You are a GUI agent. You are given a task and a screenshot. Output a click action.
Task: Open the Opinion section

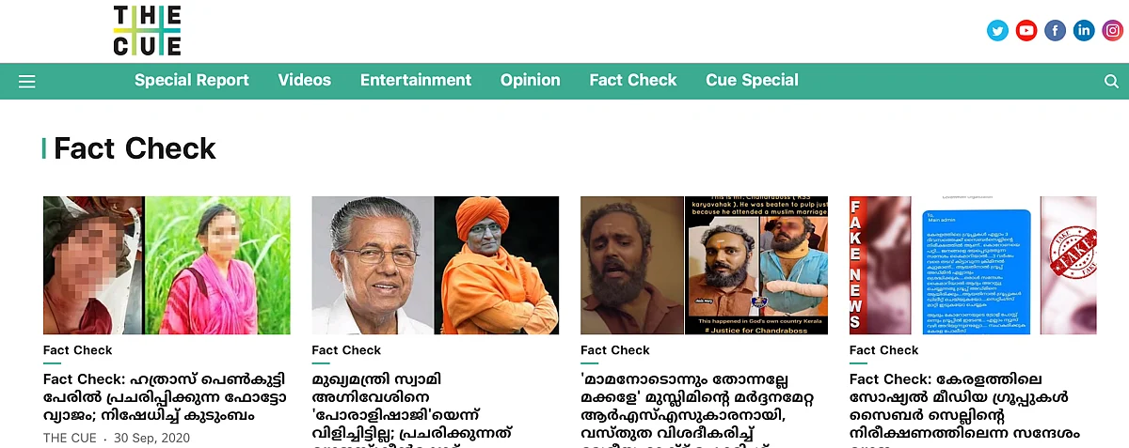tap(531, 80)
